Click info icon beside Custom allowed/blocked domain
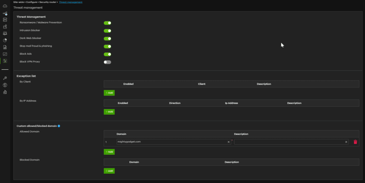Screen dimensions: 365x183 coord(59,126)
